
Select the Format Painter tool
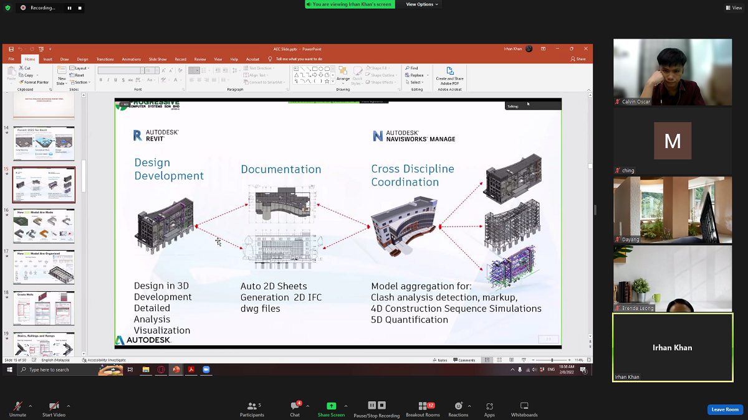pos(34,82)
